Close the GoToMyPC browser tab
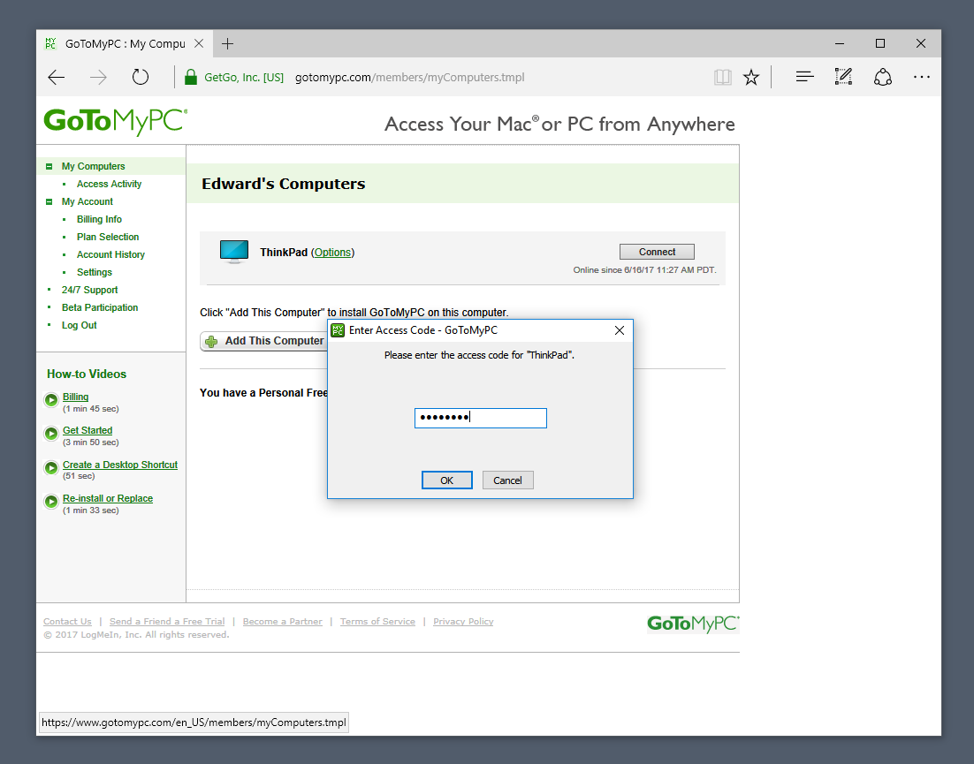Screen dimensions: 974x764 [199, 43]
